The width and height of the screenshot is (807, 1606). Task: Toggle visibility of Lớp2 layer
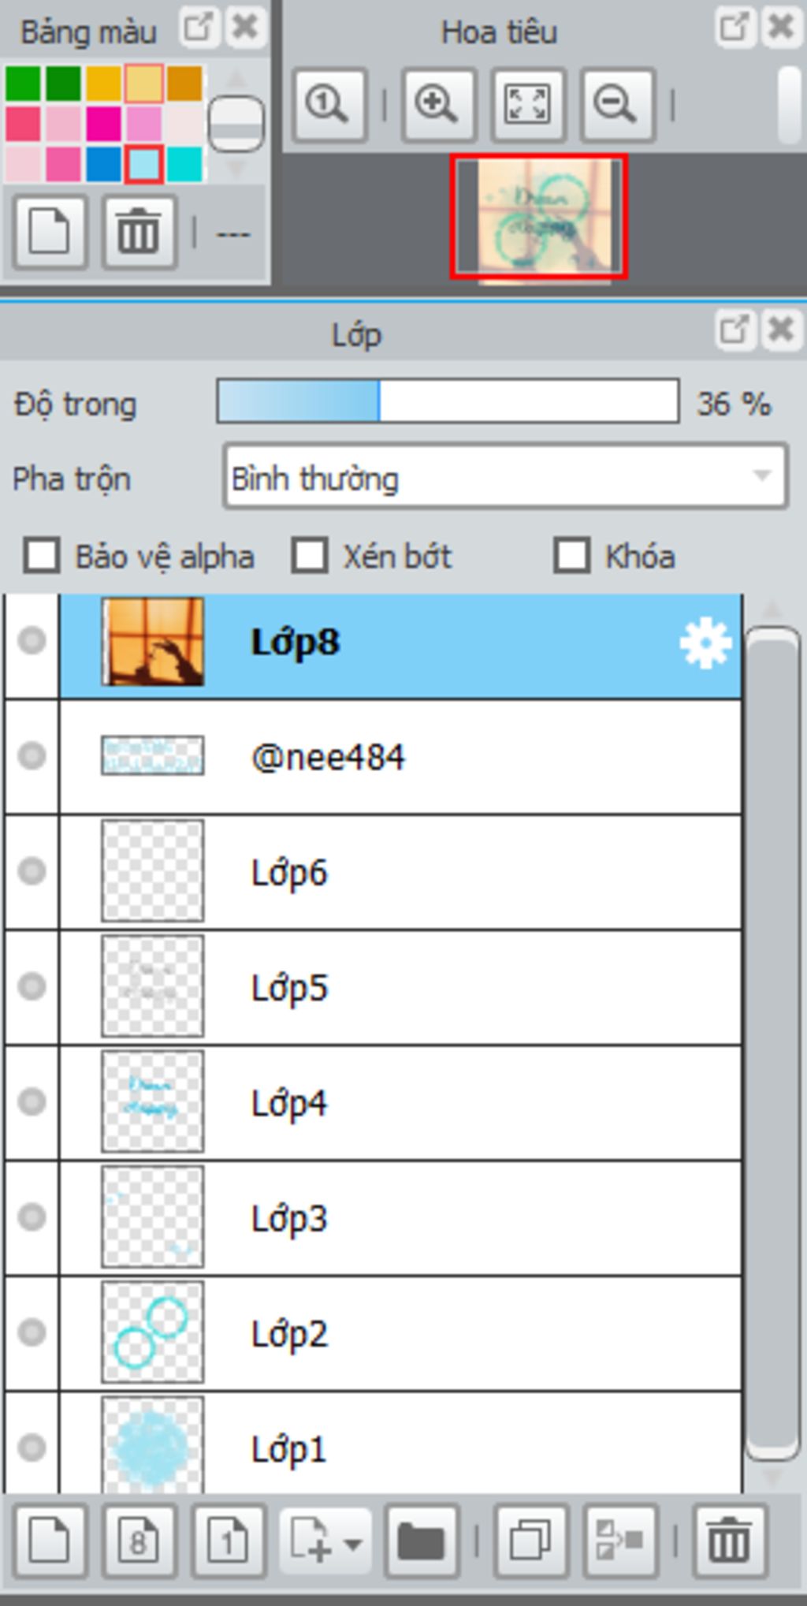(x=32, y=1332)
